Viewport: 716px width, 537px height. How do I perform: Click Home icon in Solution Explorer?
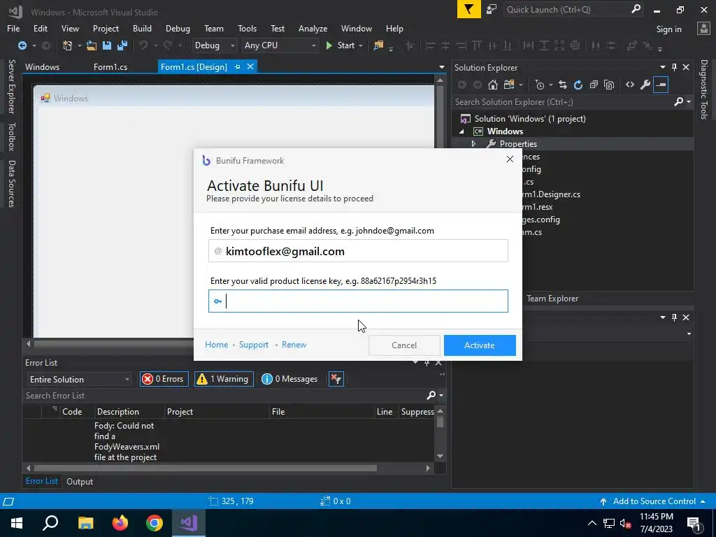(x=493, y=85)
